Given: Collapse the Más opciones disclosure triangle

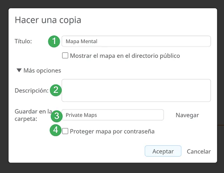Looking at the screenshot, I should click(19, 70).
